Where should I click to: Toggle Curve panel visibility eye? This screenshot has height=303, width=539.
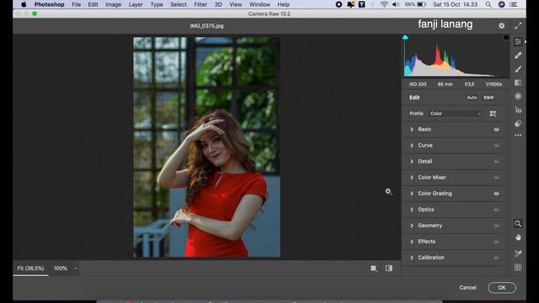coord(496,146)
